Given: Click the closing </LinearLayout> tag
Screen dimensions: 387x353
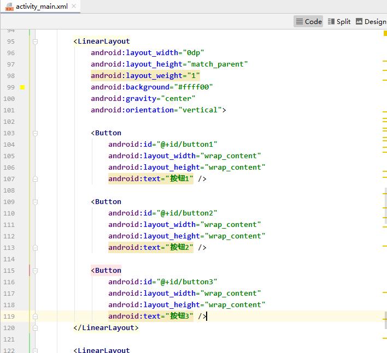Looking at the screenshot, I should pos(106,328).
